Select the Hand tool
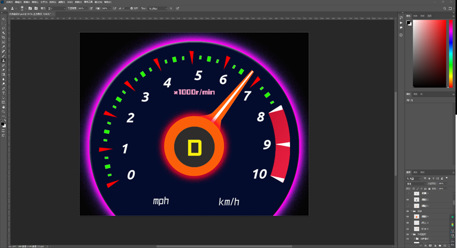Screen dimensions: 457x248 4,107
